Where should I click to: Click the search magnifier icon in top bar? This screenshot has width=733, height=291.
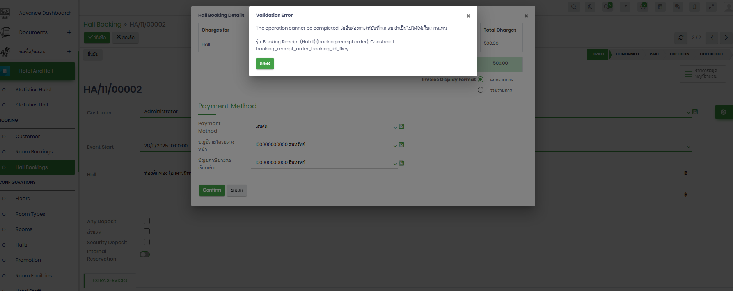pos(574,7)
